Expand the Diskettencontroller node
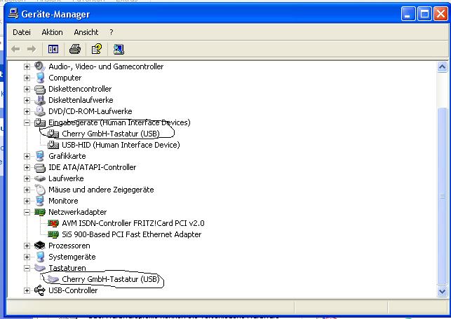Viewport: 451px width, 319px height. (27, 89)
